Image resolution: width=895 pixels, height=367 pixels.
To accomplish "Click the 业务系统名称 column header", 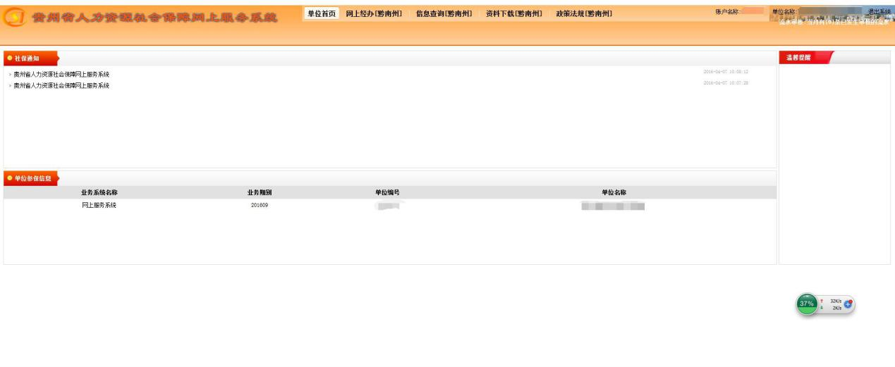I will pos(99,192).
